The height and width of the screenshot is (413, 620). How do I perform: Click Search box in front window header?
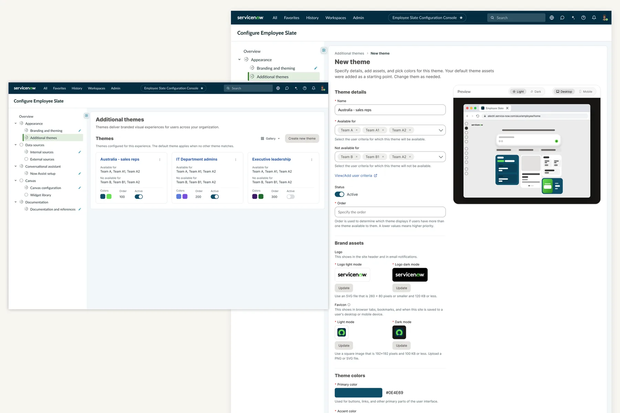[x=248, y=88]
